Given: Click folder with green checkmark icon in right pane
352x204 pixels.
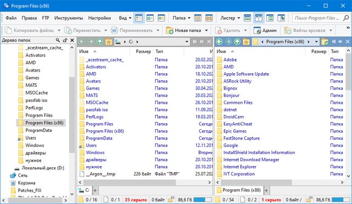Looking at the screenshot, I should (325, 42).
